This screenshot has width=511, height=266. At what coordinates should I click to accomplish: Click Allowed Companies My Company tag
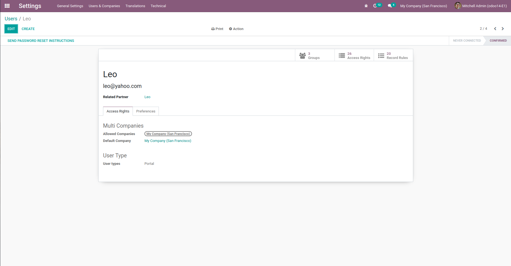[x=168, y=134]
